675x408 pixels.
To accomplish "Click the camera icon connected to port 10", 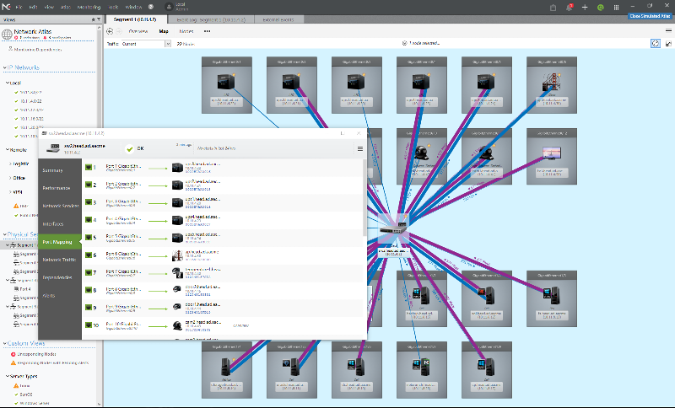I will (177, 325).
